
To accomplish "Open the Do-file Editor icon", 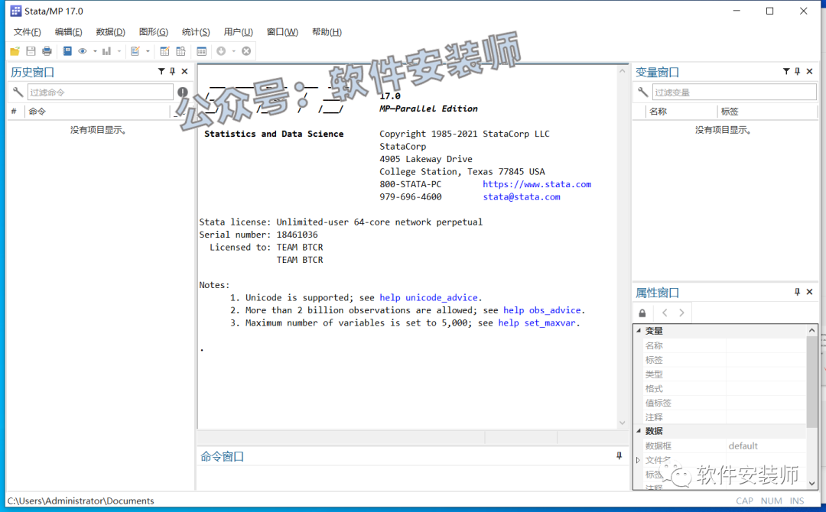I will 135,51.
